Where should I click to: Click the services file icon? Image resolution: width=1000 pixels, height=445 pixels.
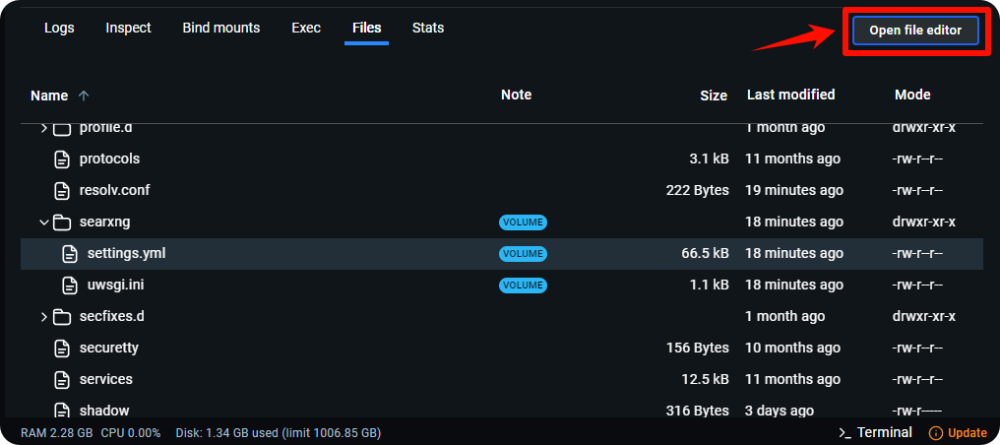(62, 379)
